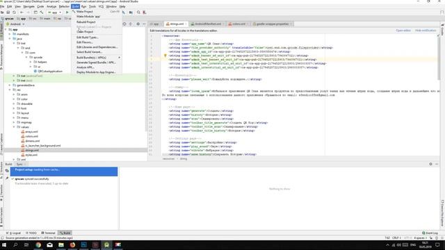The image size is (445, 250).
Task: Open File Explorer from the taskbar
Action: click(x=61, y=245)
